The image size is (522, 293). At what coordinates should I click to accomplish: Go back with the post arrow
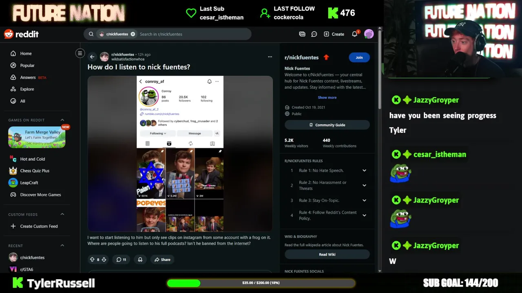(92, 57)
